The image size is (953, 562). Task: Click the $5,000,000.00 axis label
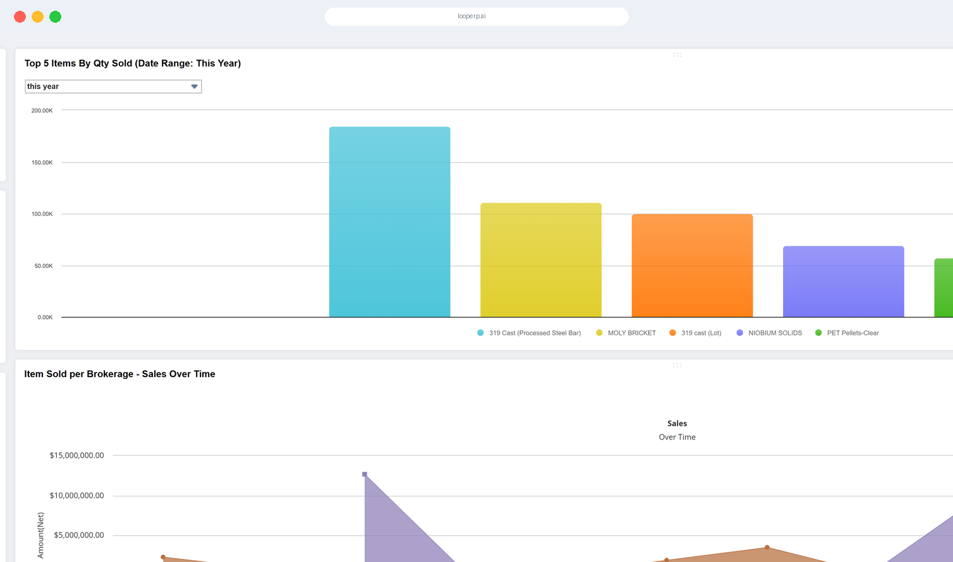[x=79, y=535]
